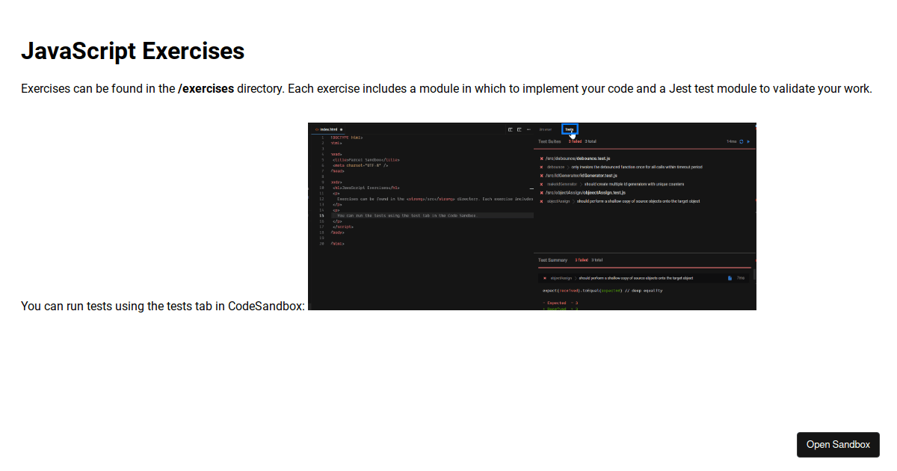Image resolution: width=897 pixels, height=471 pixels.
Task: Click the unsaved-changes dot on index.html
Action: pos(340,129)
